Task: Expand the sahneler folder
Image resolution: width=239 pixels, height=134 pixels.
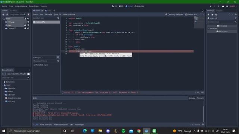Action: 4,95
